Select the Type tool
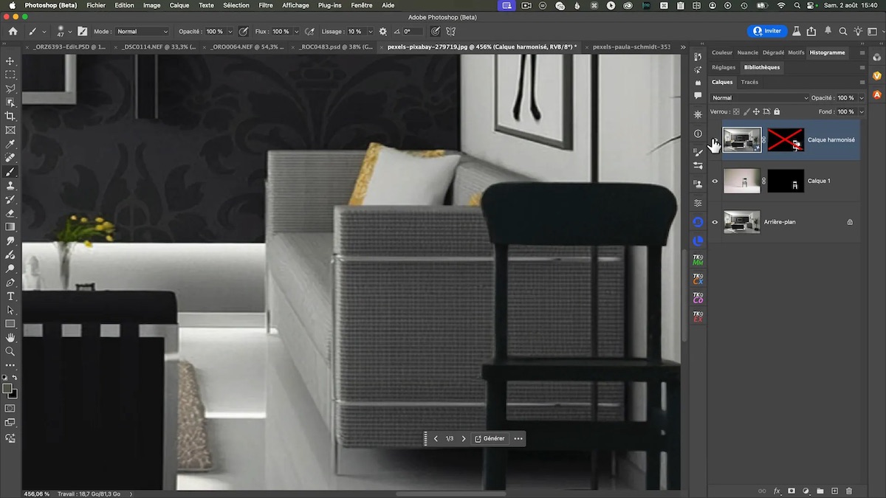Screen dimensions: 886x498 tap(10, 296)
